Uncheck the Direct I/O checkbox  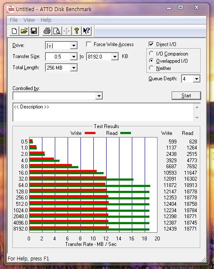pyautogui.click(x=151, y=44)
